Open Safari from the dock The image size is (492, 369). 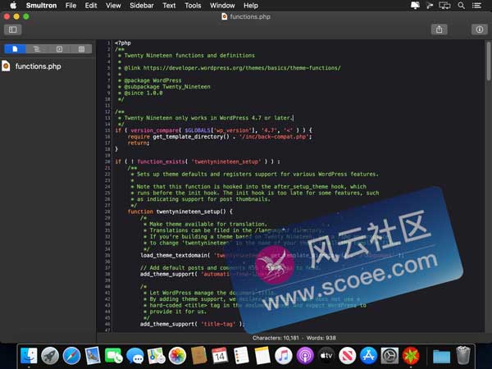click(x=71, y=356)
